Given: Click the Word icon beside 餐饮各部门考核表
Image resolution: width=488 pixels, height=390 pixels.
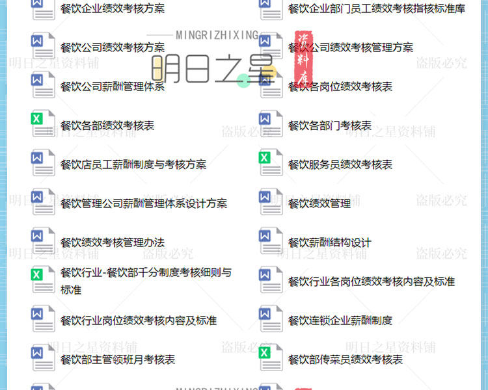Looking at the screenshot, I should 271,123.
